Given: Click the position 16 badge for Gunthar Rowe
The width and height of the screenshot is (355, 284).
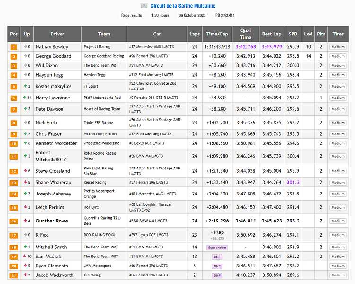Looking at the screenshot, I should [x=14, y=221].
